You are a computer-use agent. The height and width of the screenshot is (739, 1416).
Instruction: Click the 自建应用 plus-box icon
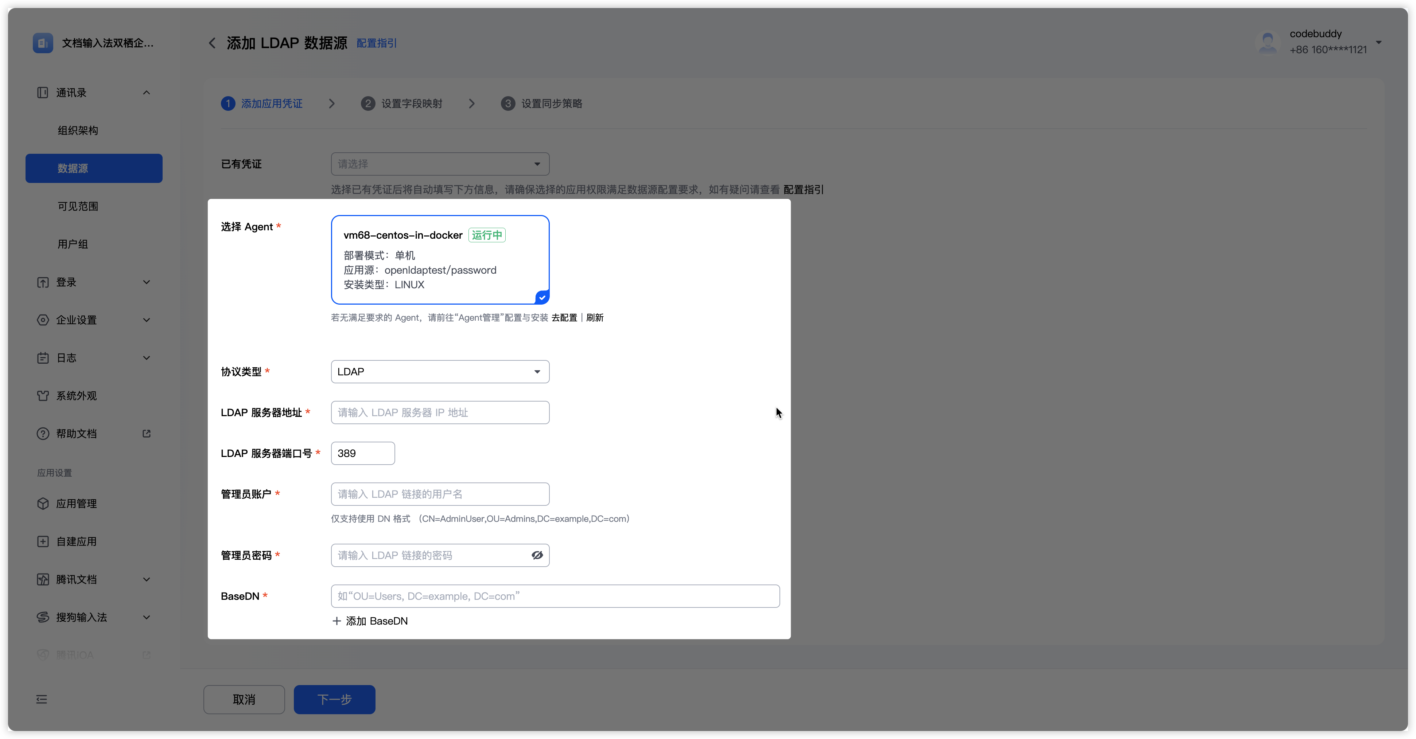(43, 541)
